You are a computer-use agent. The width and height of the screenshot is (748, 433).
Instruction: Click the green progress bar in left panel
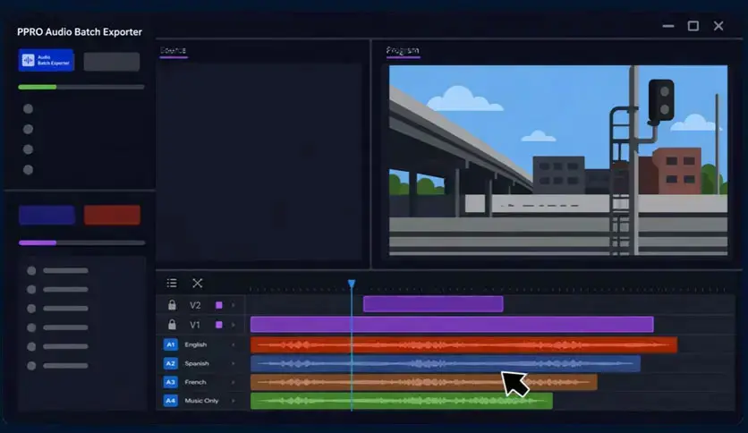click(81, 87)
